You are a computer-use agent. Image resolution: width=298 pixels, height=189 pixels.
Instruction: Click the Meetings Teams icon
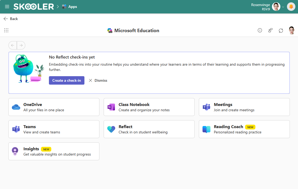(206, 107)
